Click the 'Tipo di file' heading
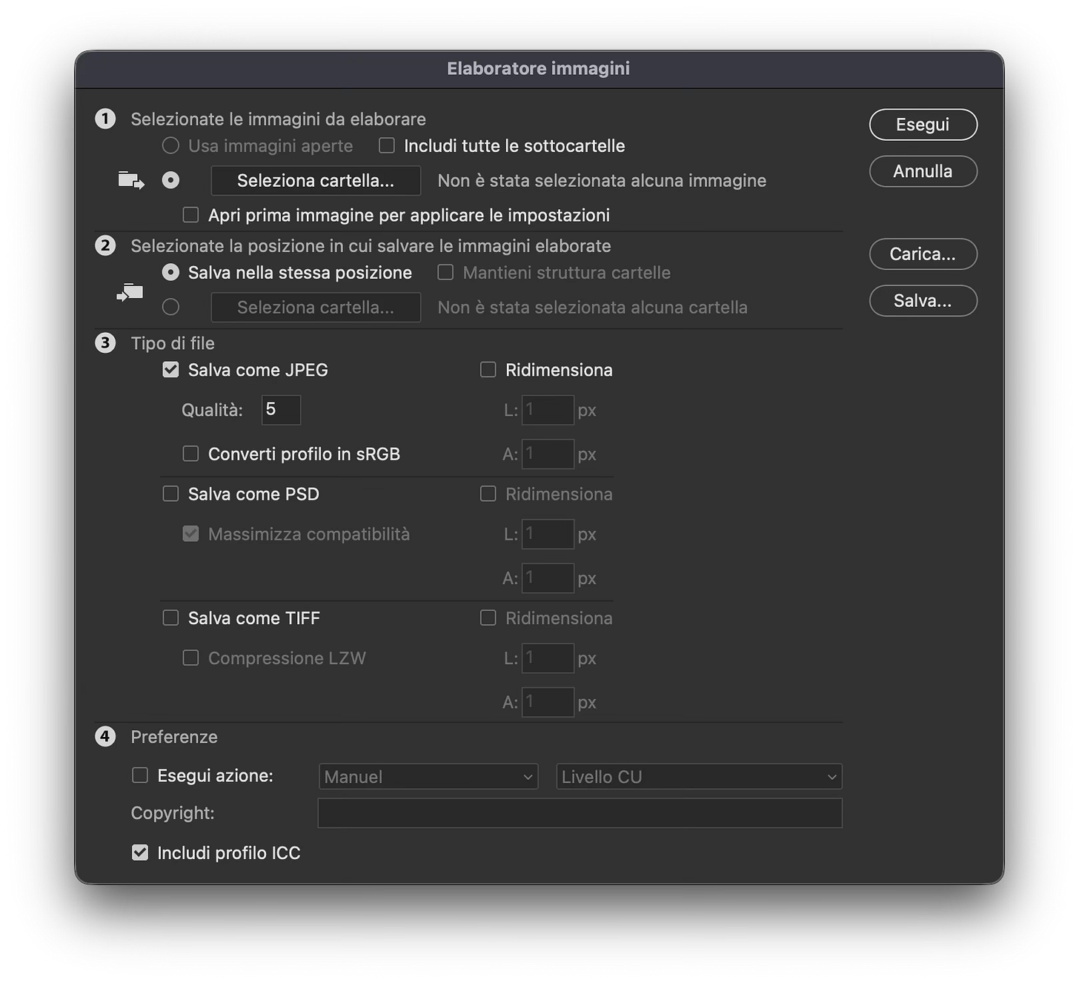The image size is (1079, 983). [173, 343]
